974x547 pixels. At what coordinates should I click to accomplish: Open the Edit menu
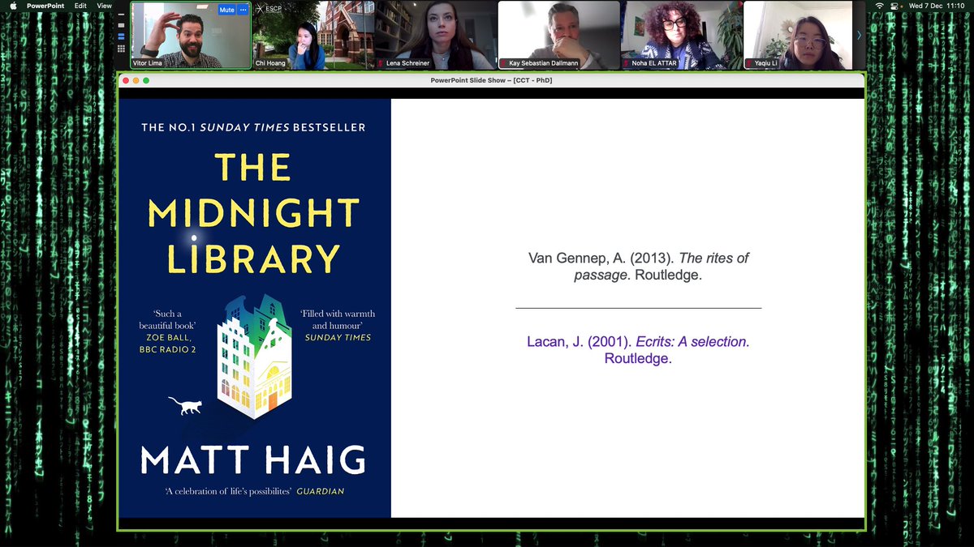pyautogui.click(x=80, y=6)
